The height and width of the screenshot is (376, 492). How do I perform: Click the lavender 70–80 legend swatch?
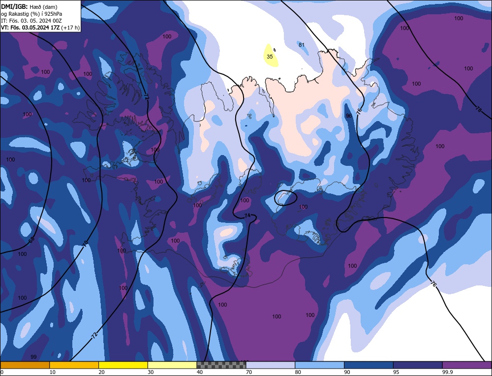[x=271, y=365]
